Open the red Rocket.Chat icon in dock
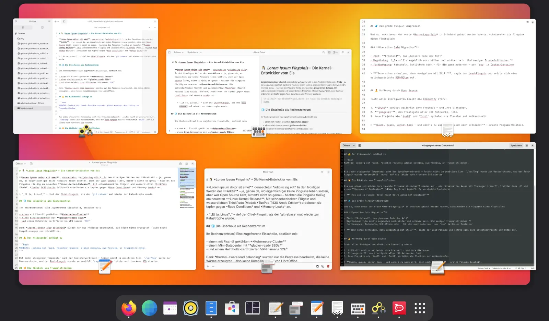This screenshot has width=549, height=321. pos(399,308)
